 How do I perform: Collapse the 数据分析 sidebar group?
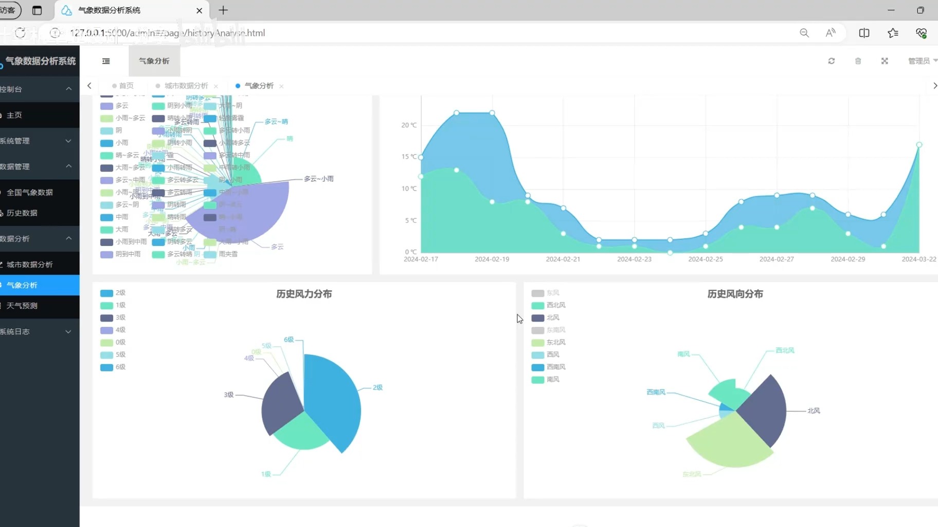pyautogui.click(x=40, y=238)
